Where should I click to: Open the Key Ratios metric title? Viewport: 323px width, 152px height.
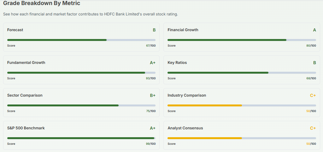click(x=177, y=63)
